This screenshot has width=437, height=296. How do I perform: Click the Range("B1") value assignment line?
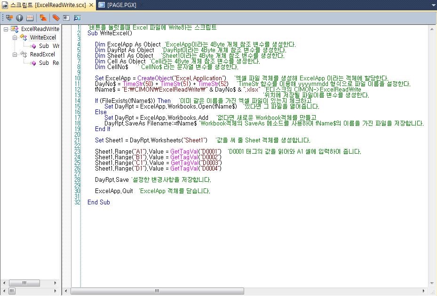pos(158,157)
